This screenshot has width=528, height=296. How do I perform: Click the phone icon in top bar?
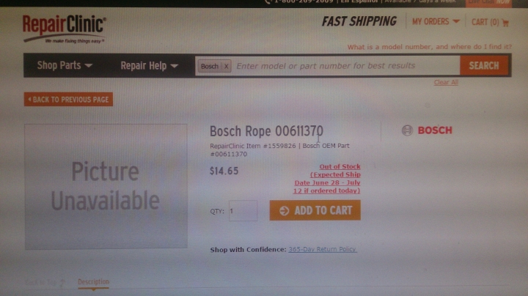[x=268, y=1]
